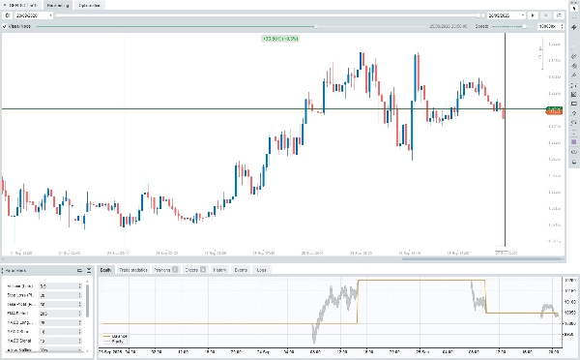Image resolution: width=580 pixels, height=360 pixels.
Task: Select the symbol instance tab at top left
Action: click(21, 5)
